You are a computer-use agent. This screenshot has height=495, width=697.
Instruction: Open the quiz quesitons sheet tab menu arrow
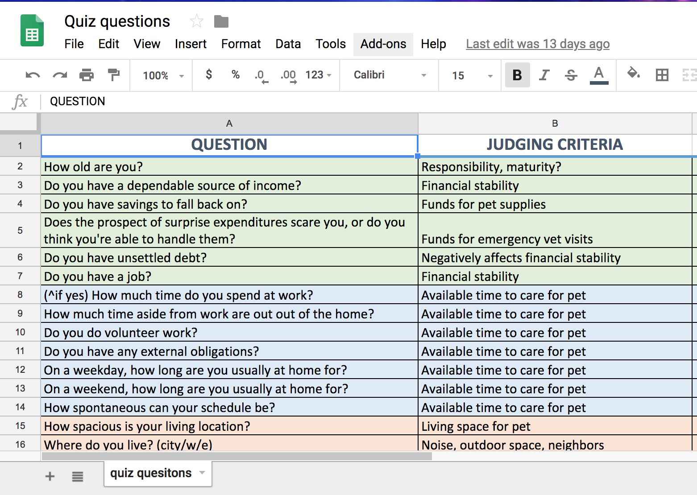[x=202, y=473]
